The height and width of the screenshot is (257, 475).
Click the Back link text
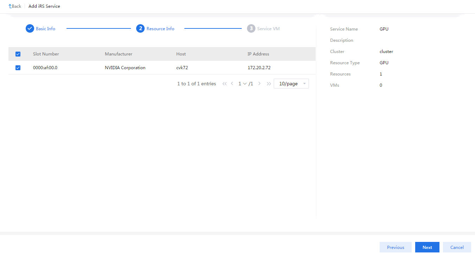coord(15,6)
